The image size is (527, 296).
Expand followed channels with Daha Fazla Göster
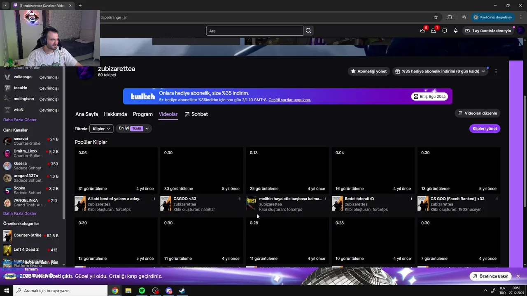pyautogui.click(x=20, y=120)
